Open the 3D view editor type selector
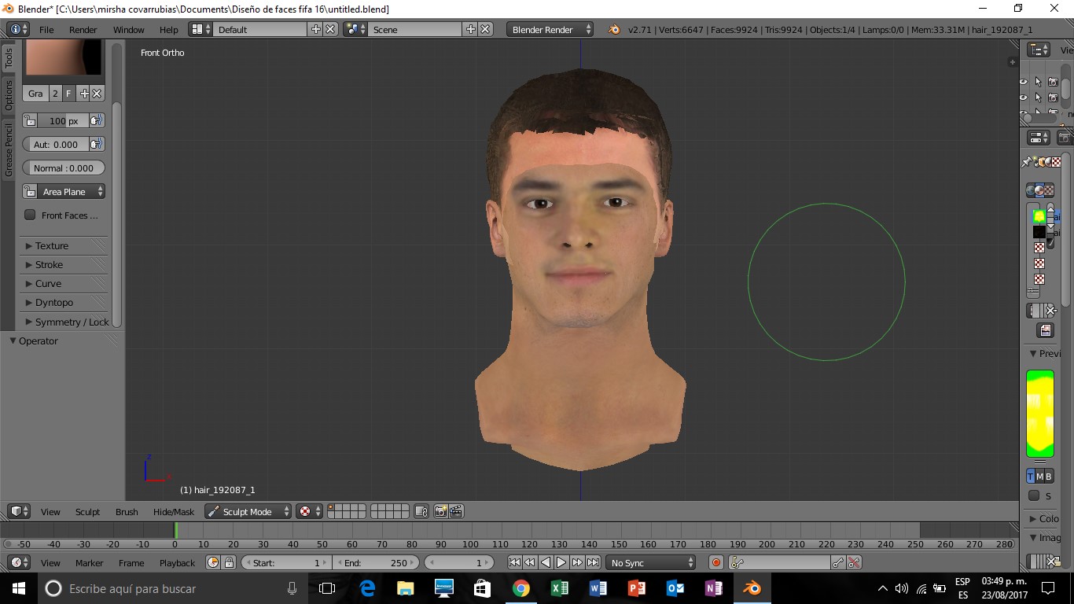The height and width of the screenshot is (604, 1074). tap(19, 511)
